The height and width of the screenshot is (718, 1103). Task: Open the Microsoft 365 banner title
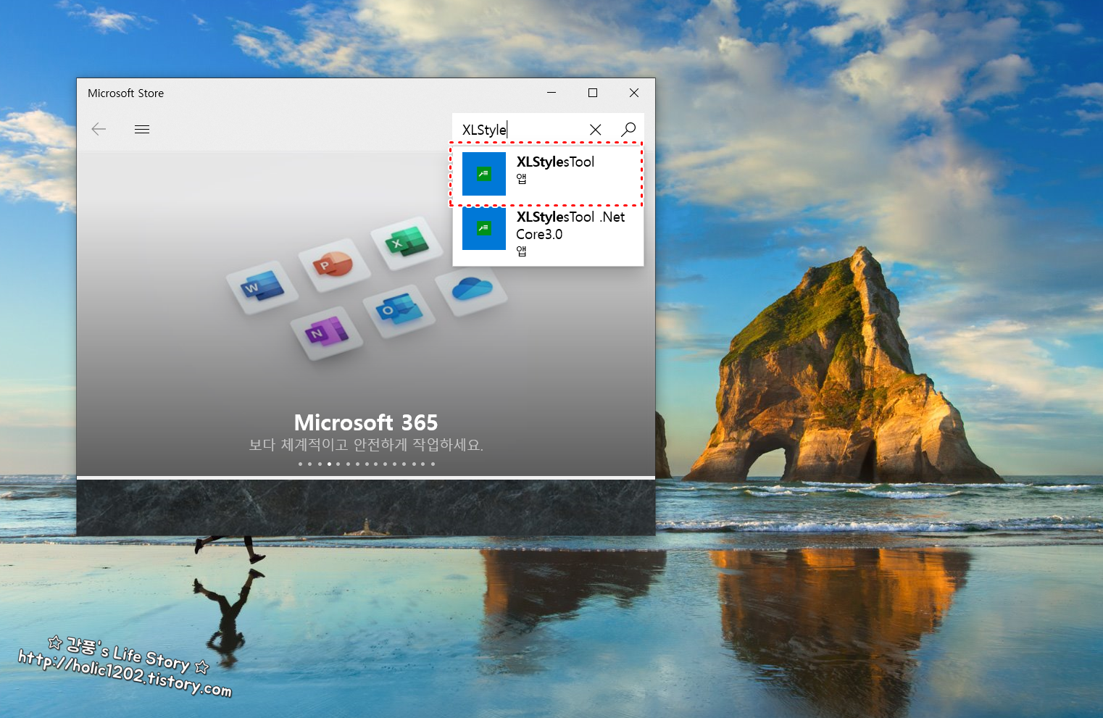366,422
